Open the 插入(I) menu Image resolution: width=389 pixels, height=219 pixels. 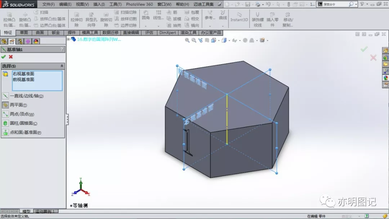[99, 4]
